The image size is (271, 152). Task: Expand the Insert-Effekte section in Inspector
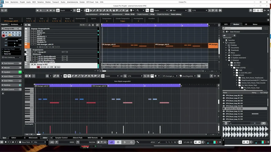point(11,77)
